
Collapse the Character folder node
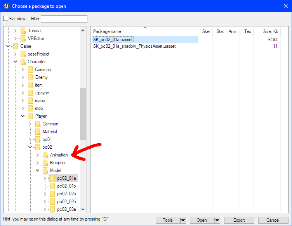[16, 62]
